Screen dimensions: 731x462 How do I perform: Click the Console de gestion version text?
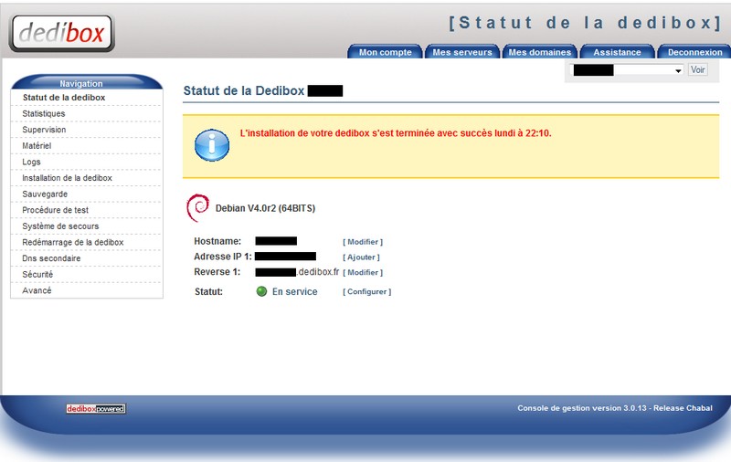coord(615,408)
